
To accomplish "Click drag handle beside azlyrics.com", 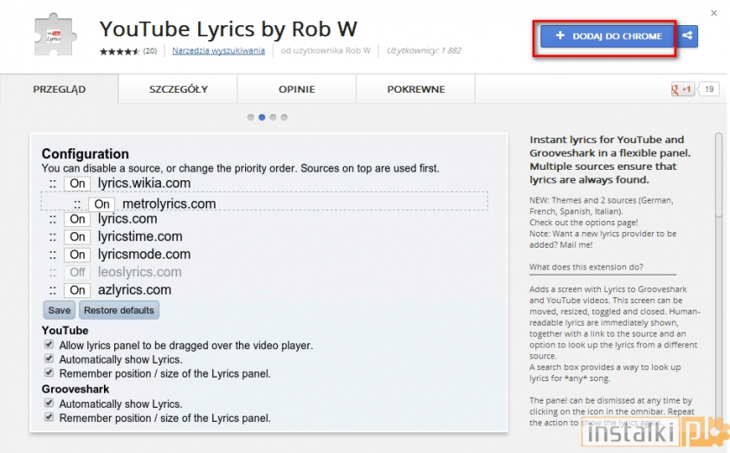I will click(x=53, y=290).
